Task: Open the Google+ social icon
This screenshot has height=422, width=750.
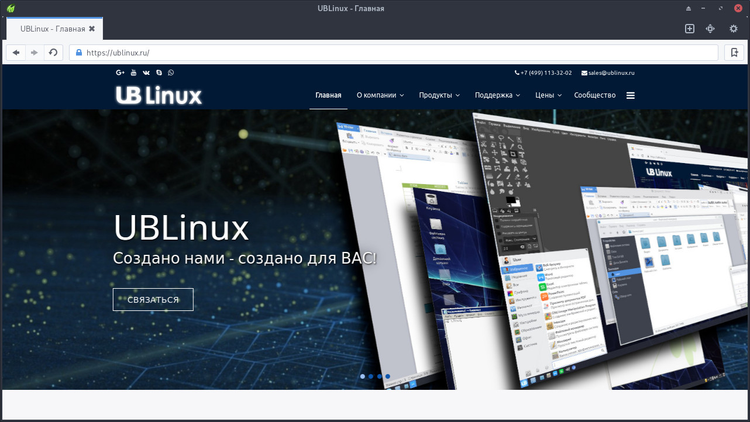Action: [x=121, y=72]
